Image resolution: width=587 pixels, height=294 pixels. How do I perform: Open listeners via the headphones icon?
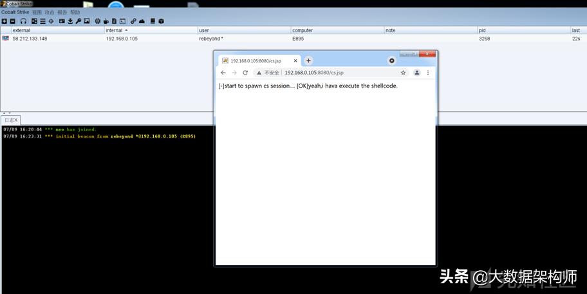(24, 21)
